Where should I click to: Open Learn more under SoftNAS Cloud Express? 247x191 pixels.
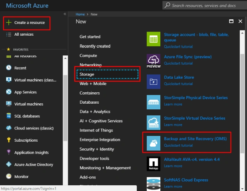coord(173,186)
